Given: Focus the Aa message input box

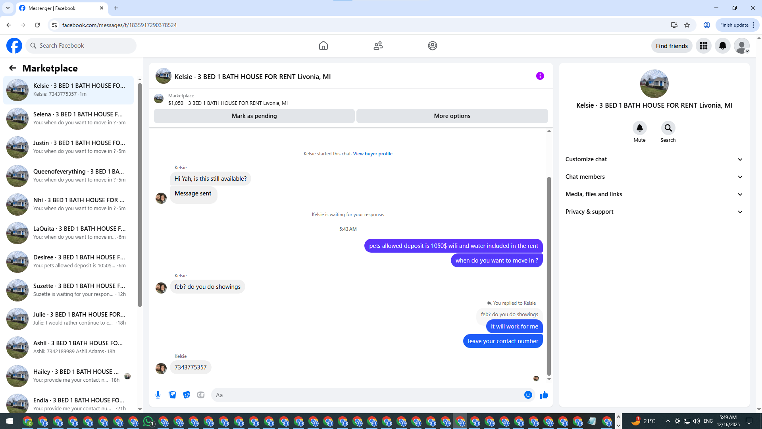Looking at the screenshot, I should tap(367, 395).
